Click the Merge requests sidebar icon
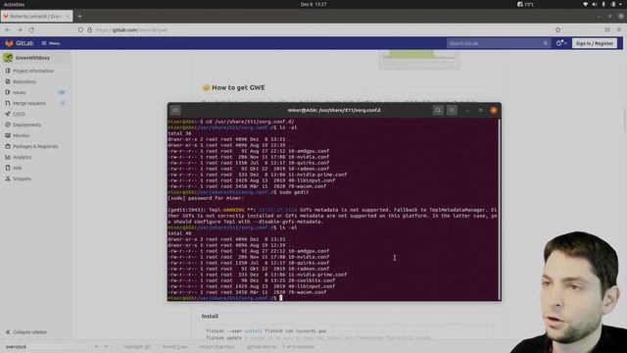This screenshot has width=627, height=353. 8,103
